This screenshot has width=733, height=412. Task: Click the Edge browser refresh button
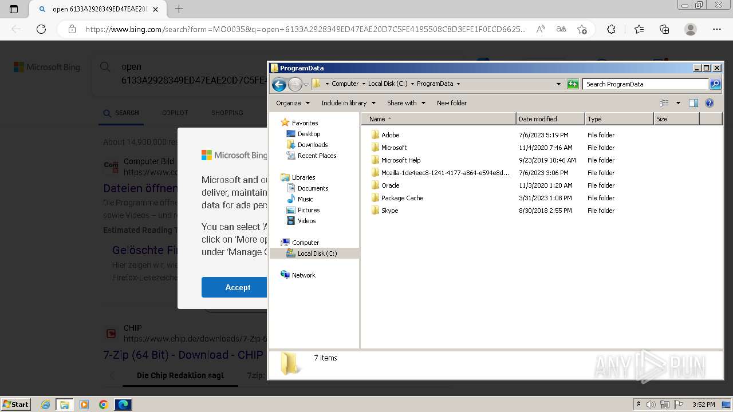tap(41, 29)
